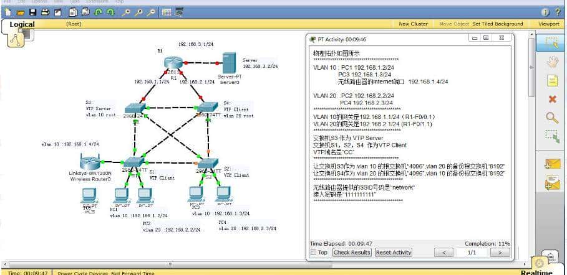Click the Save (floppy disk) icon
Viewport: 567px width, 275px height.
(31, 12)
